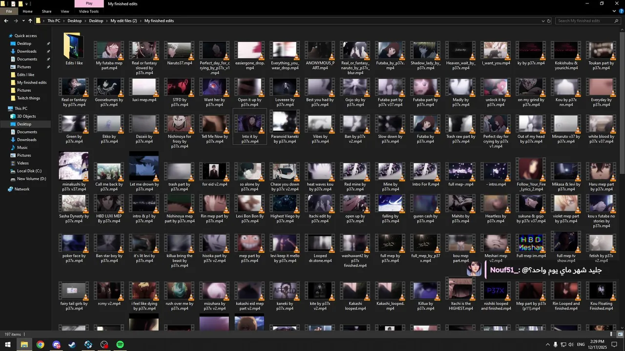This screenshot has width=625, height=351.
Task: Open Steam from the taskbar
Action: (72, 345)
